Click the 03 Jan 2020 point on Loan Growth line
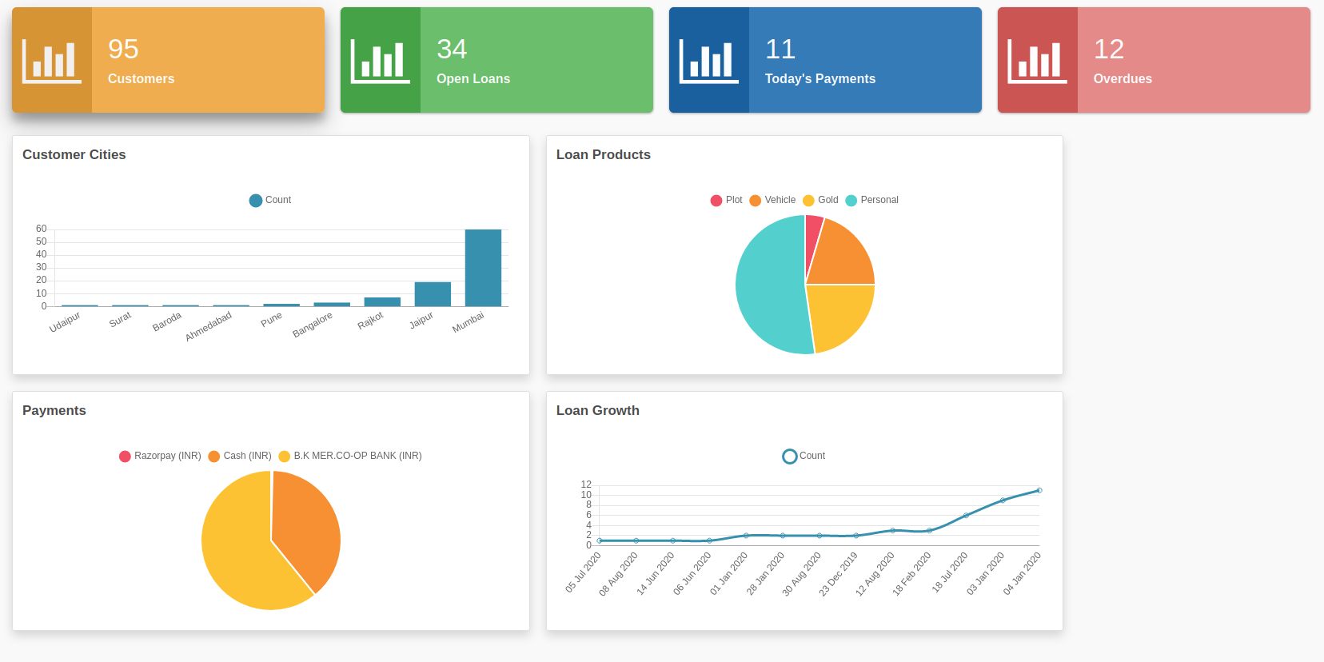1324x662 pixels. click(x=1003, y=500)
